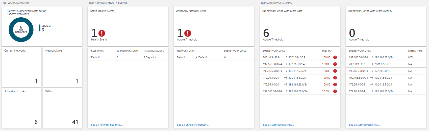Open the Current Networks tile
The height and width of the screenshot is (131, 429).
point(21,67)
